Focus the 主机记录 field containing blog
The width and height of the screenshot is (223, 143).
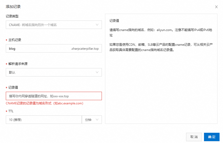click(37, 49)
